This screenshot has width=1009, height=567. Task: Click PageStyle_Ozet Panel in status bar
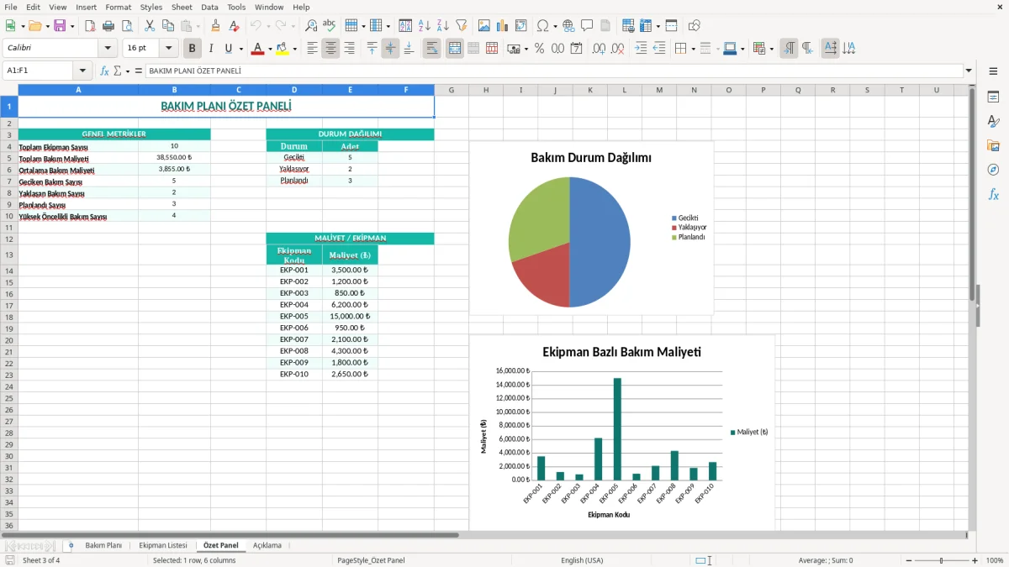(x=371, y=560)
